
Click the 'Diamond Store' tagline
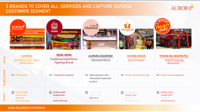pyautogui.click(x=101, y=60)
